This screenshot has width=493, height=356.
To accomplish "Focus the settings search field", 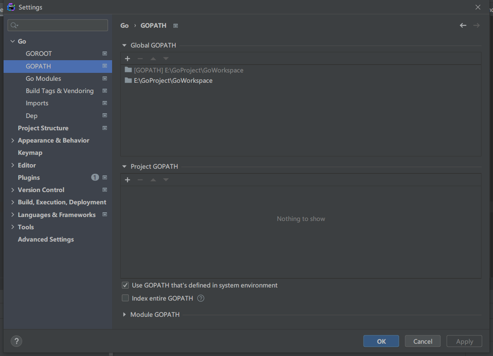I will (58, 25).
